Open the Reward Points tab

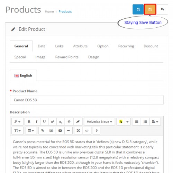tap(67, 57)
